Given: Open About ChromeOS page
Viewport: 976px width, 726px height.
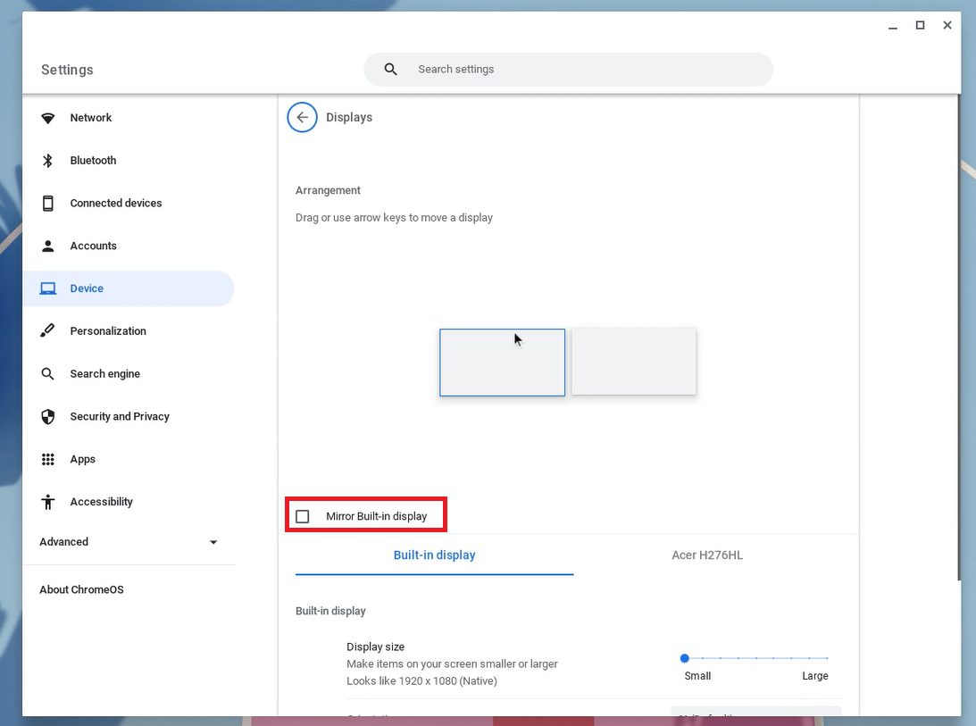Looking at the screenshot, I should click(x=81, y=589).
